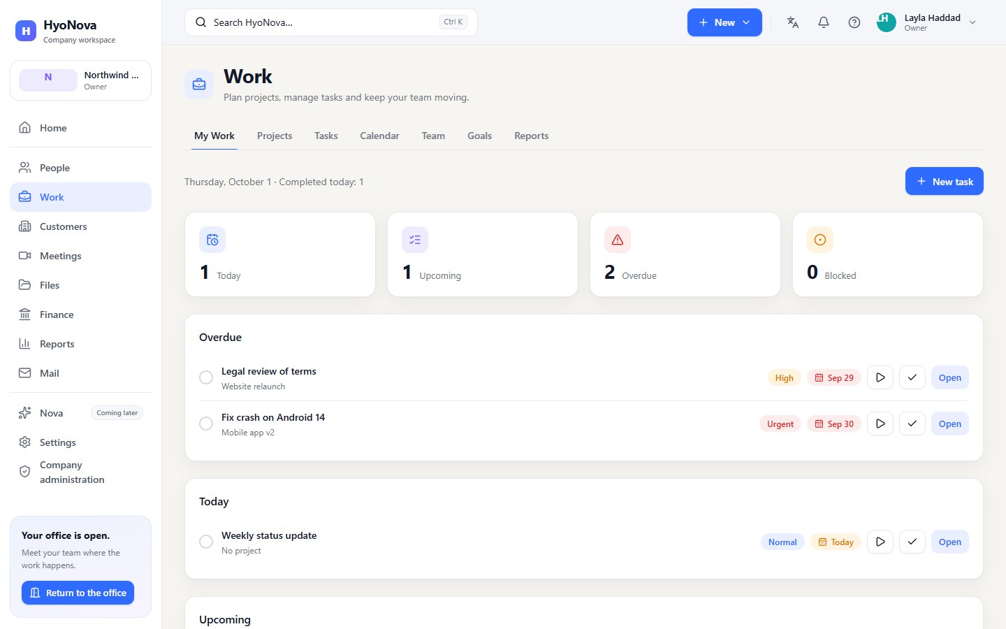Click the HyoNova logo icon
The width and height of the screenshot is (1006, 629).
[x=26, y=31]
